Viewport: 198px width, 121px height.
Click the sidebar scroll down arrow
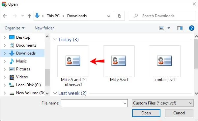(x=47, y=94)
